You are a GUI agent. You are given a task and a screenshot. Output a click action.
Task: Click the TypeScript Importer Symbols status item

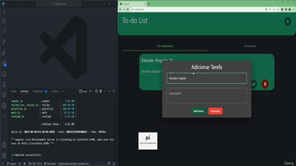point(74,164)
